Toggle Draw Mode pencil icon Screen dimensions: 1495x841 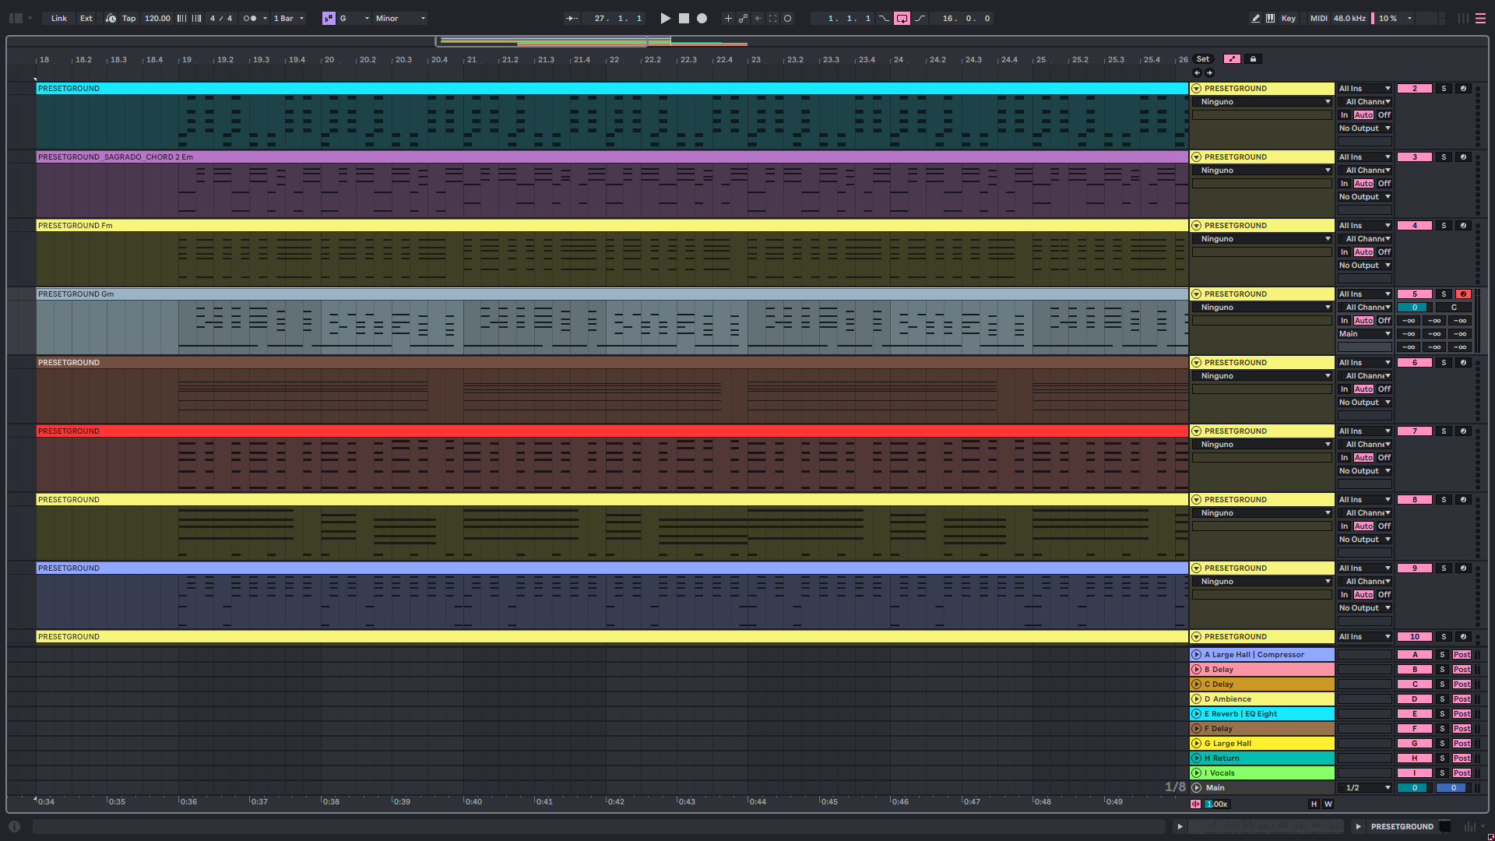point(1255,18)
